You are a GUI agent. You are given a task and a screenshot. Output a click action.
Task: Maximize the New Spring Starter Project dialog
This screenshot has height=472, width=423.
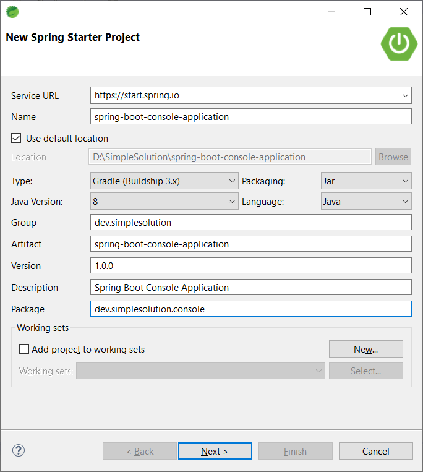367,12
